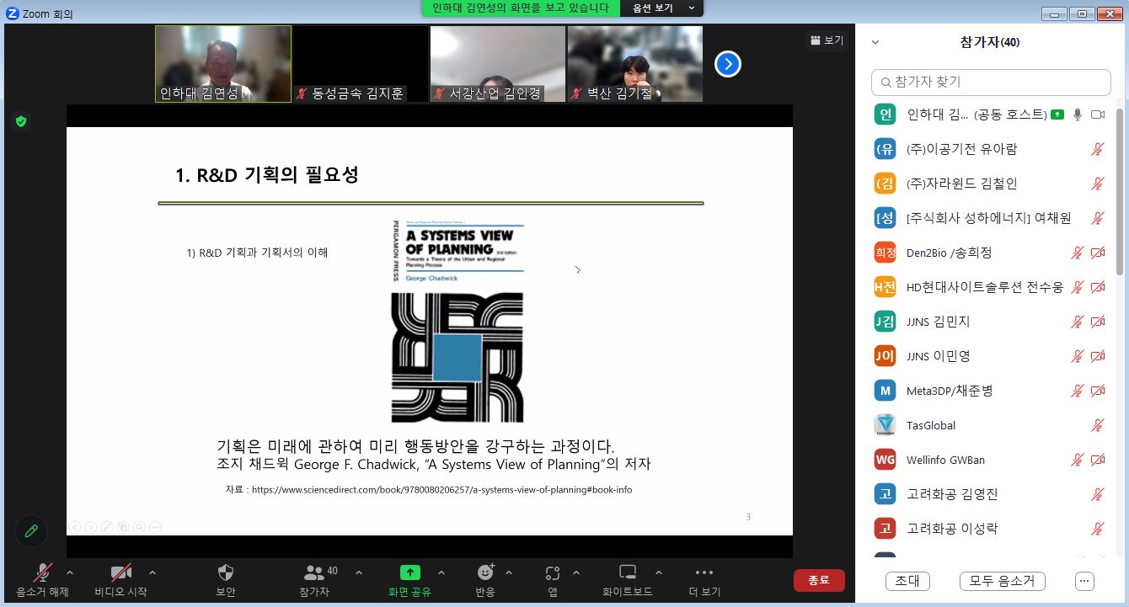
Task: Click slide more options control
Action: tap(155, 527)
